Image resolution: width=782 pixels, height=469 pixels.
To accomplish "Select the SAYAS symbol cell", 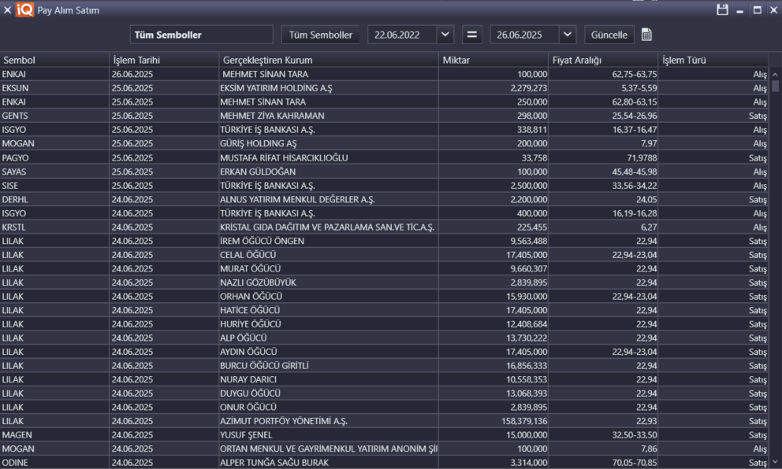I will [54, 172].
